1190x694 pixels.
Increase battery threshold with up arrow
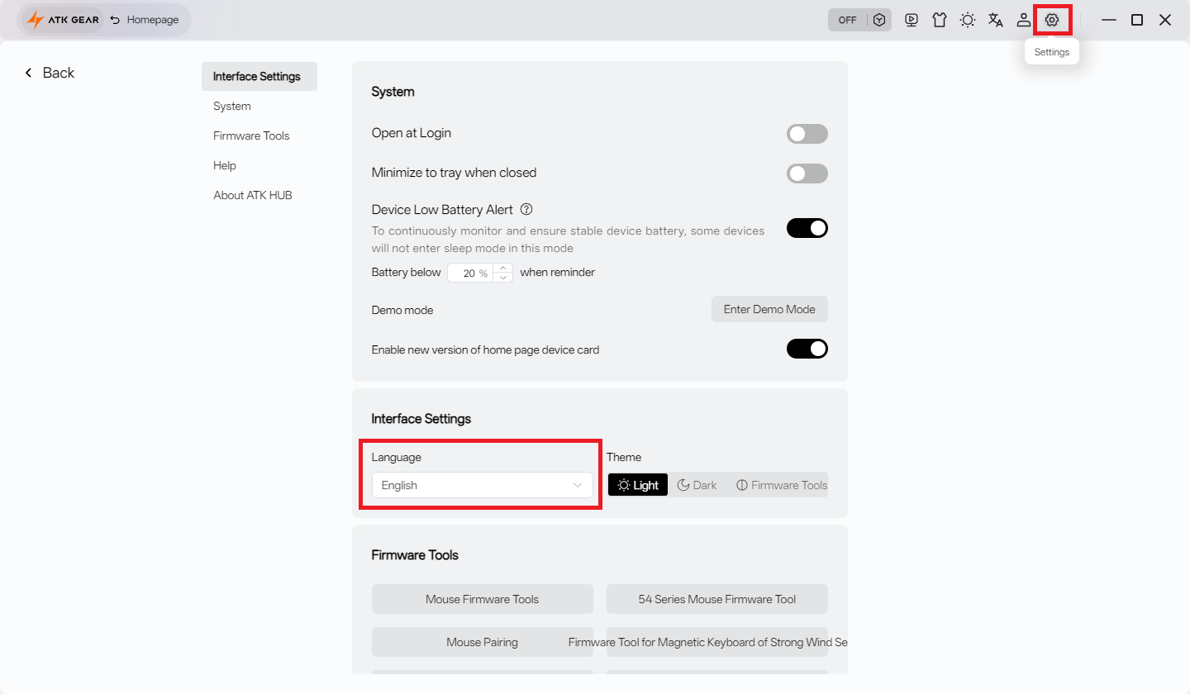coord(503,268)
